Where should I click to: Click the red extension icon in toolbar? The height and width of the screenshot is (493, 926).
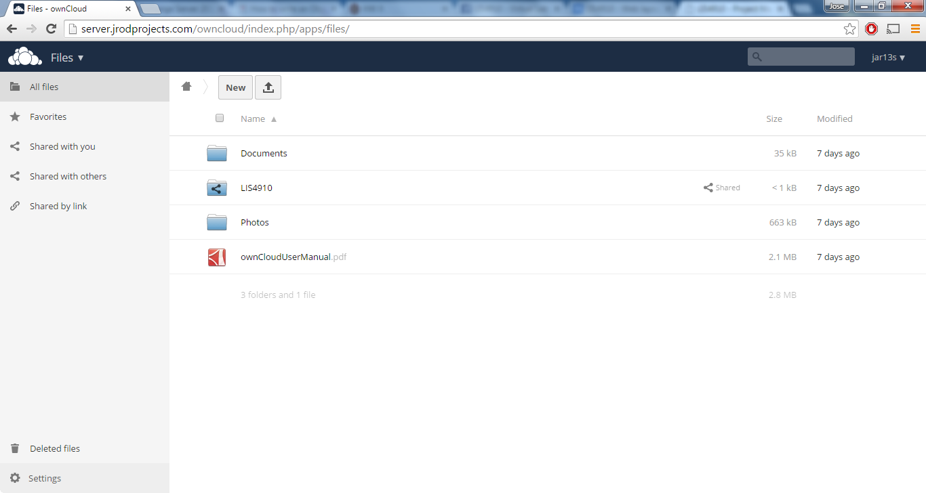(872, 29)
